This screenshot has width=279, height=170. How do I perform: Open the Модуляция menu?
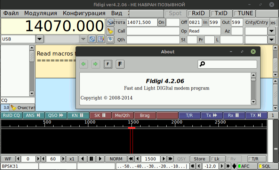click(41, 13)
